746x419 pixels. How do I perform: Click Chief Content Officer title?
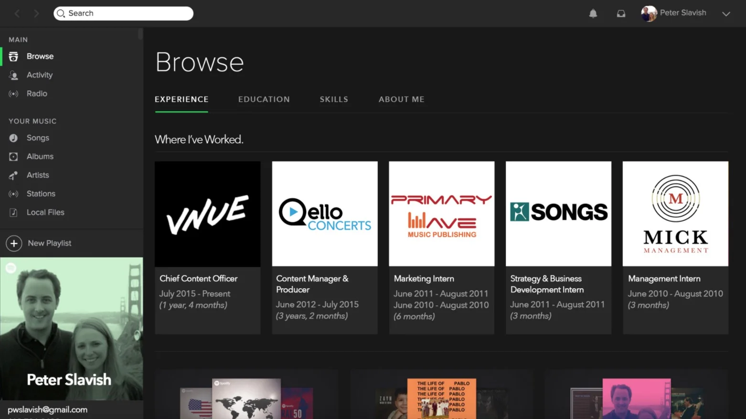pos(199,279)
